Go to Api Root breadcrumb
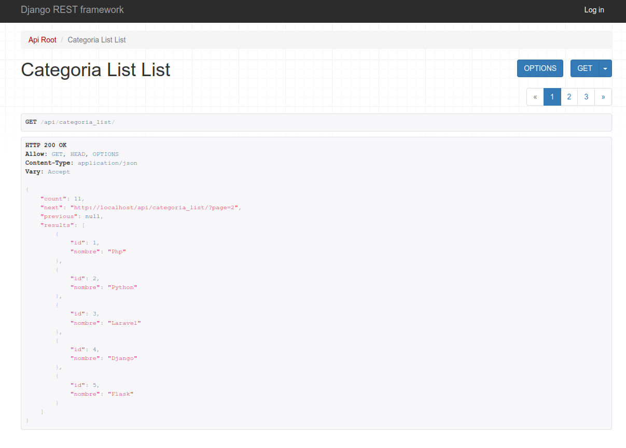 (x=43, y=40)
